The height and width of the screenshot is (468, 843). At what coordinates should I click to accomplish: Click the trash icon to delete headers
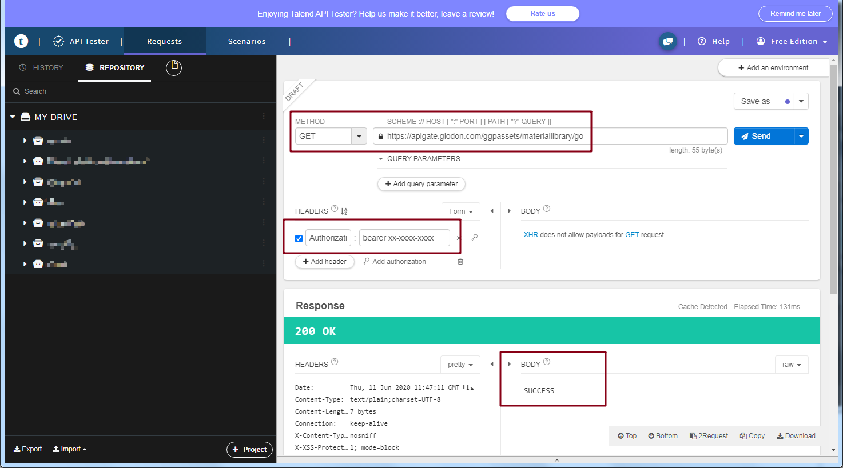click(460, 262)
